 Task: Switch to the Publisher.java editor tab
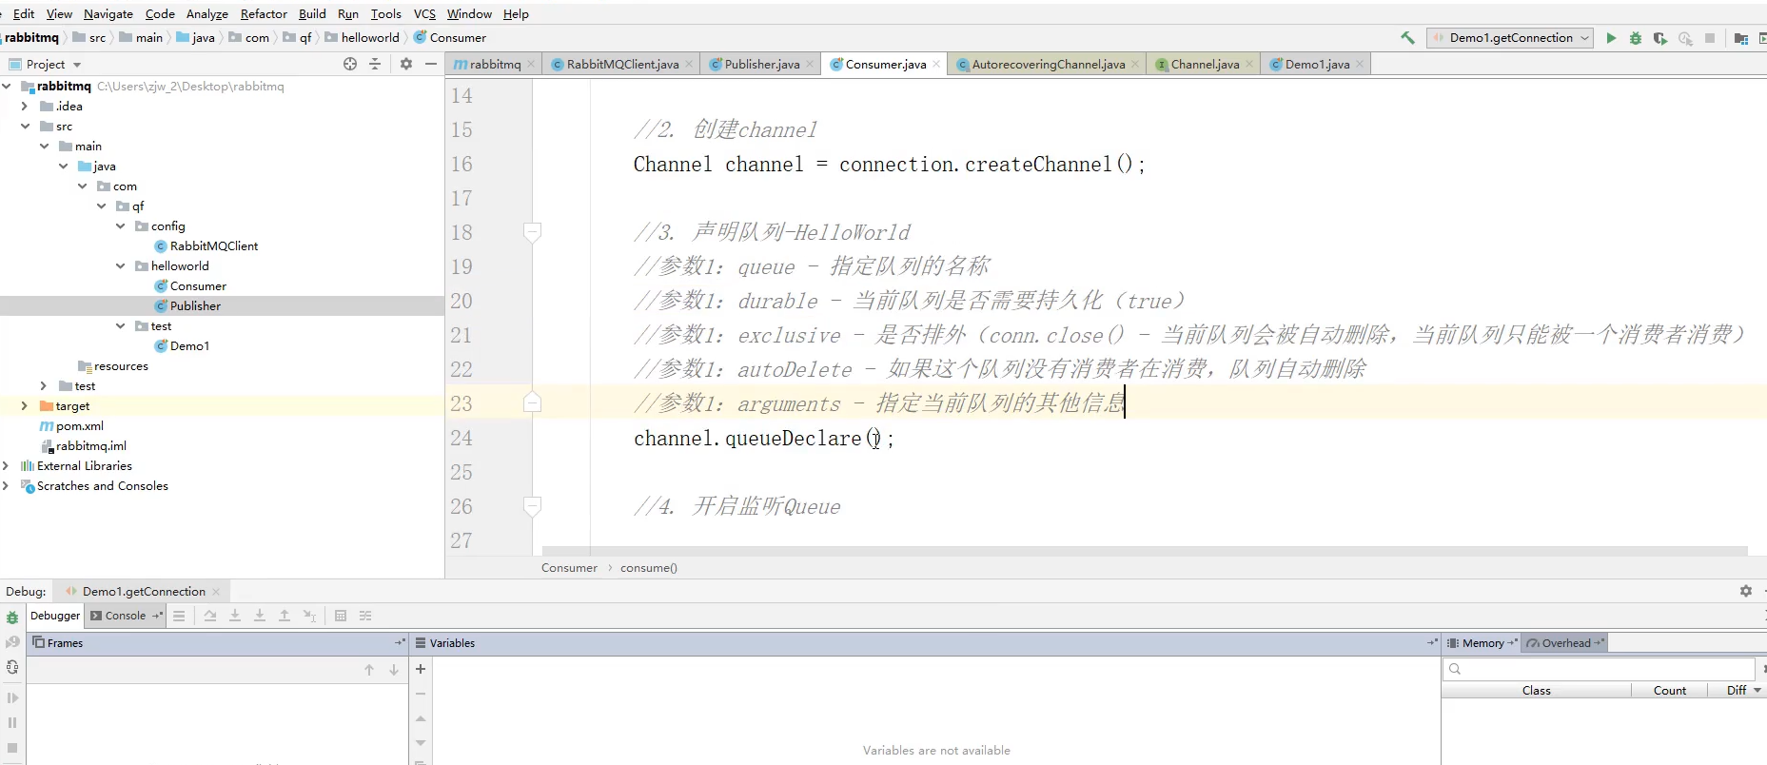pyautogui.click(x=761, y=64)
